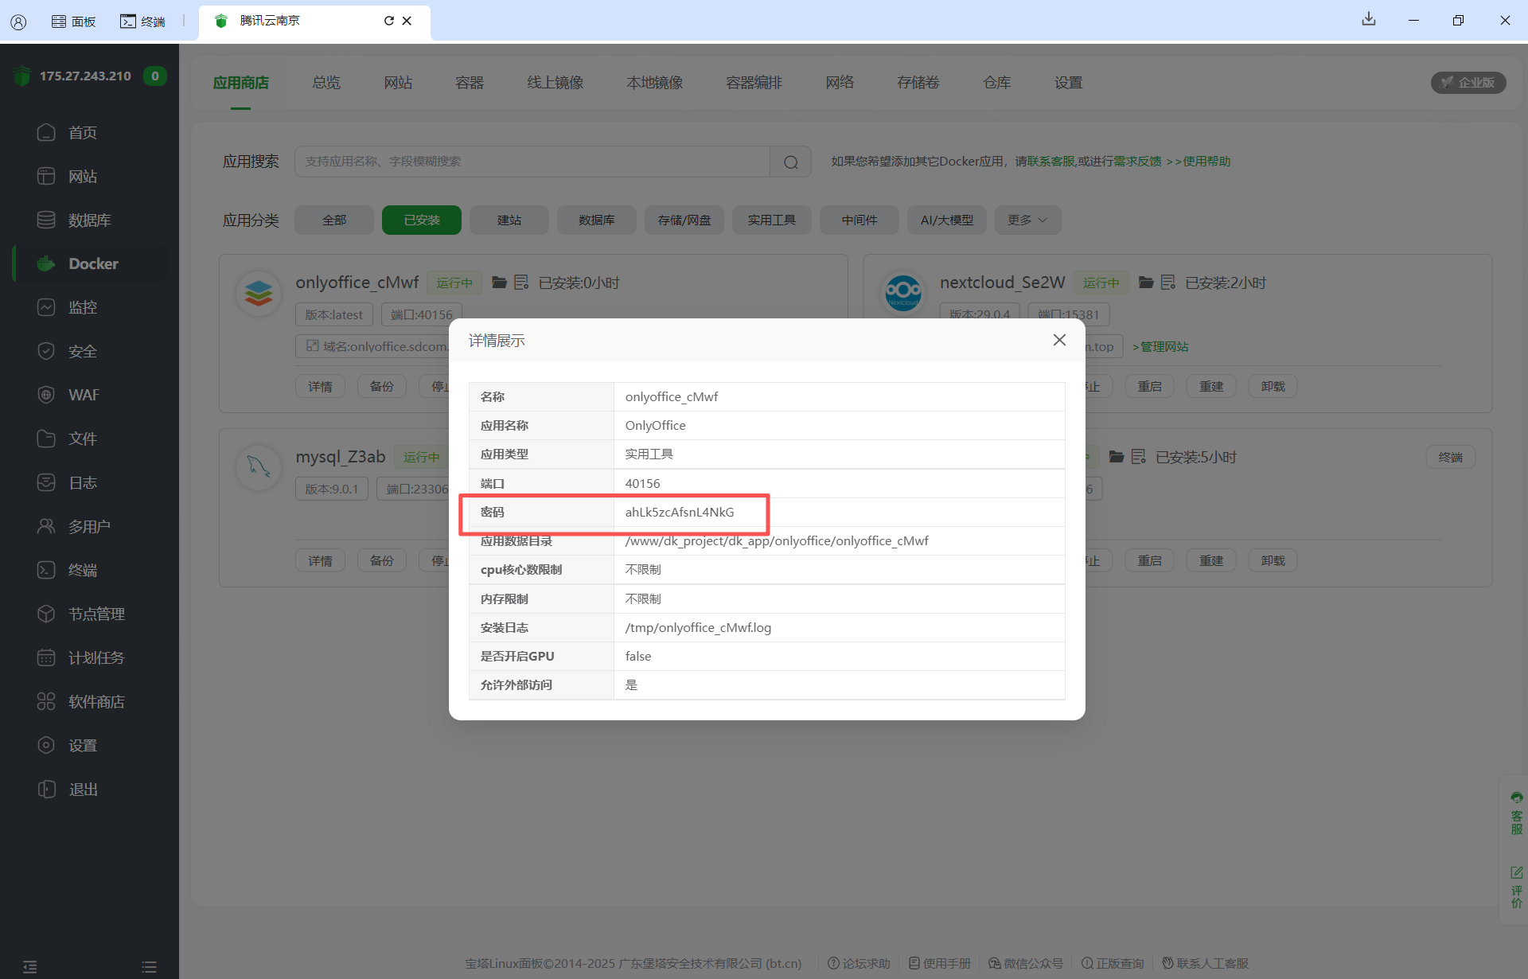Select the AI/大模型 category filter
The image size is (1528, 979).
[946, 220]
